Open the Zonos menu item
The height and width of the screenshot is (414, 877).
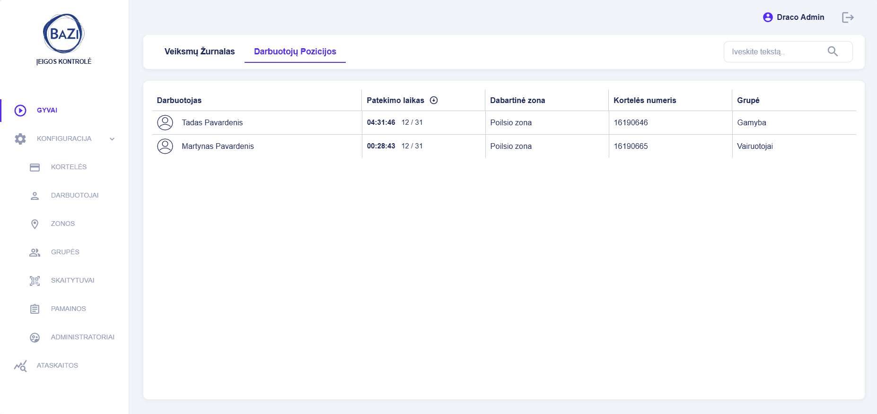click(63, 224)
